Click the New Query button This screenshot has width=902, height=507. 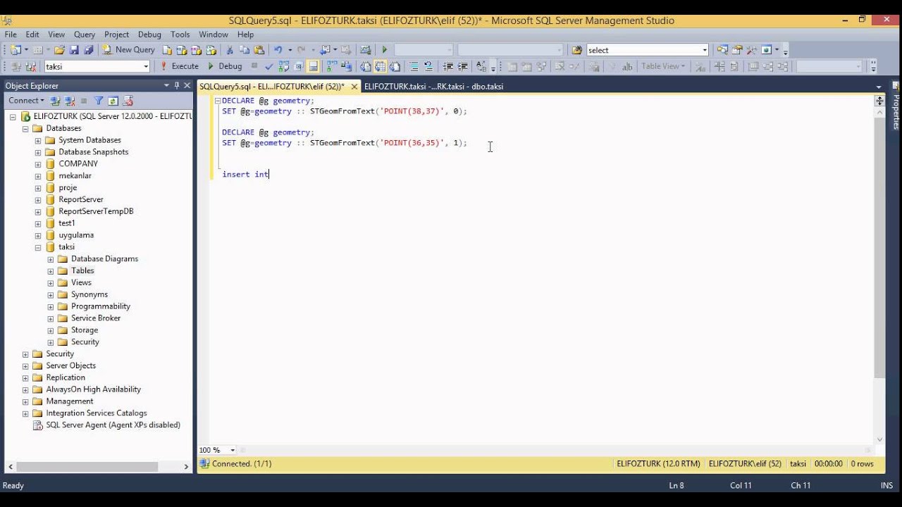pyautogui.click(x=128, y=50)
